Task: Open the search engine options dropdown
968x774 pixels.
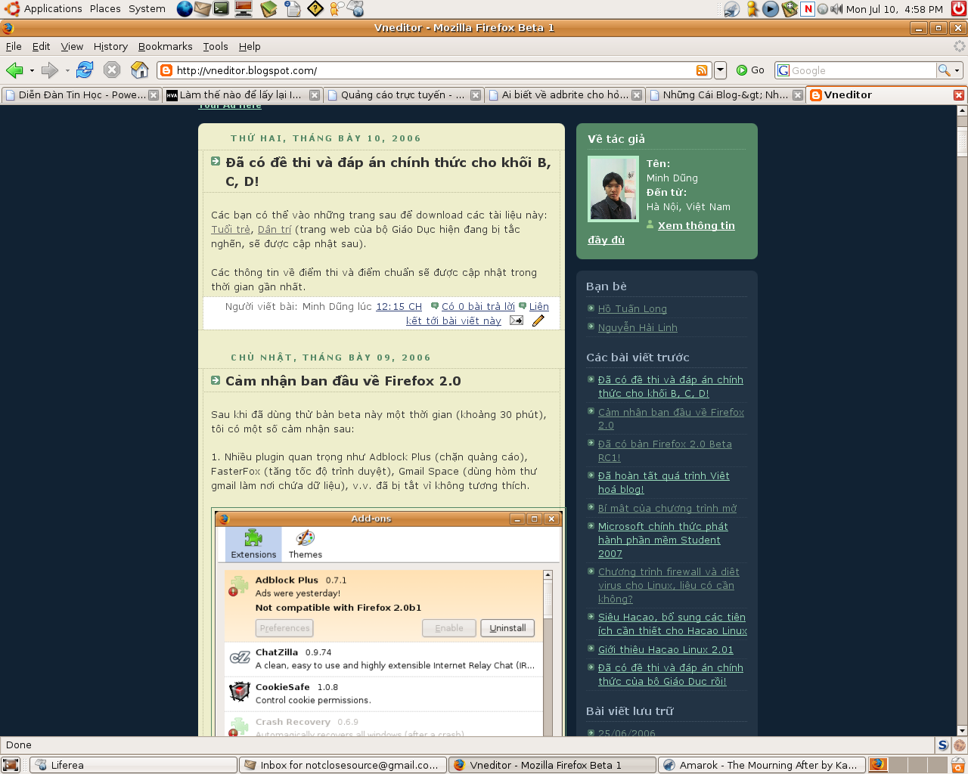Action: pos(957,70)
